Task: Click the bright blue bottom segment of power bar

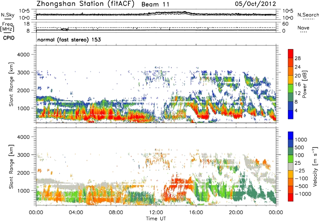Action: click(291, 114)
